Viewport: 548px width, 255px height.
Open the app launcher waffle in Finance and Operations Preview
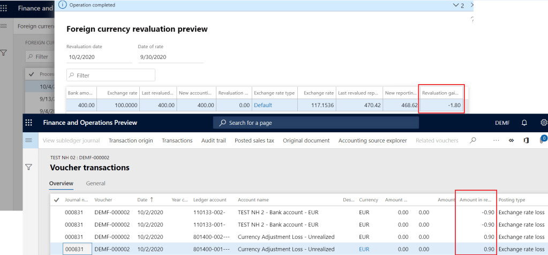point(28,123)
